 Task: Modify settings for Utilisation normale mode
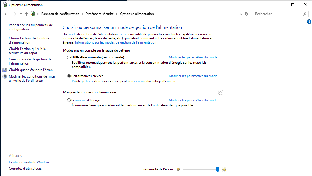coord(193,57)
